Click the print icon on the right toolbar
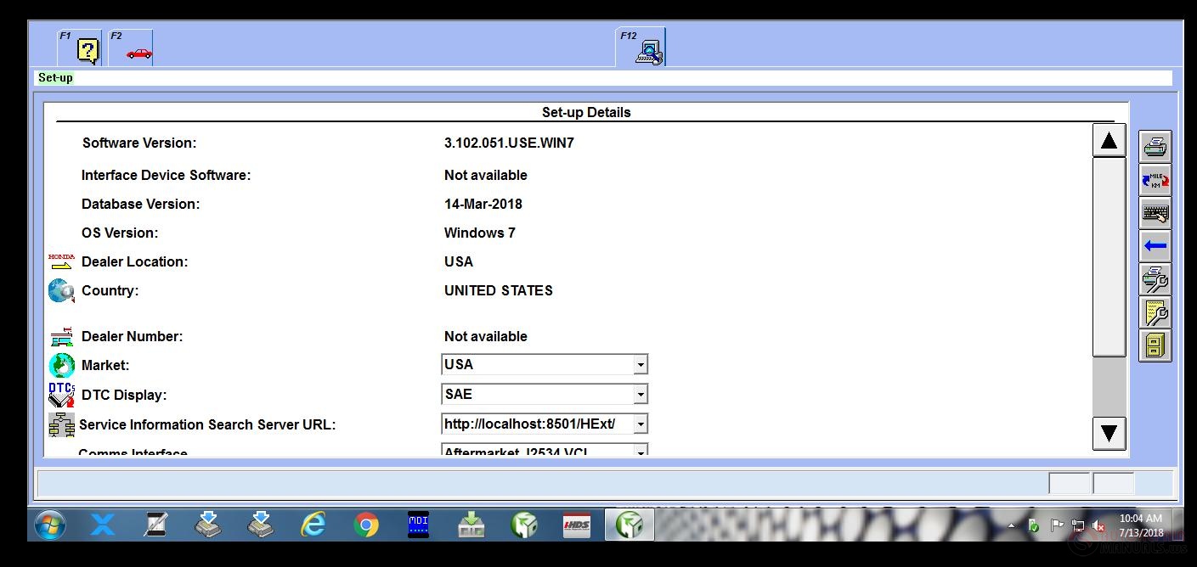Image resolution: width=1197 pixels, height=567 pixels. pos(1155,144)
